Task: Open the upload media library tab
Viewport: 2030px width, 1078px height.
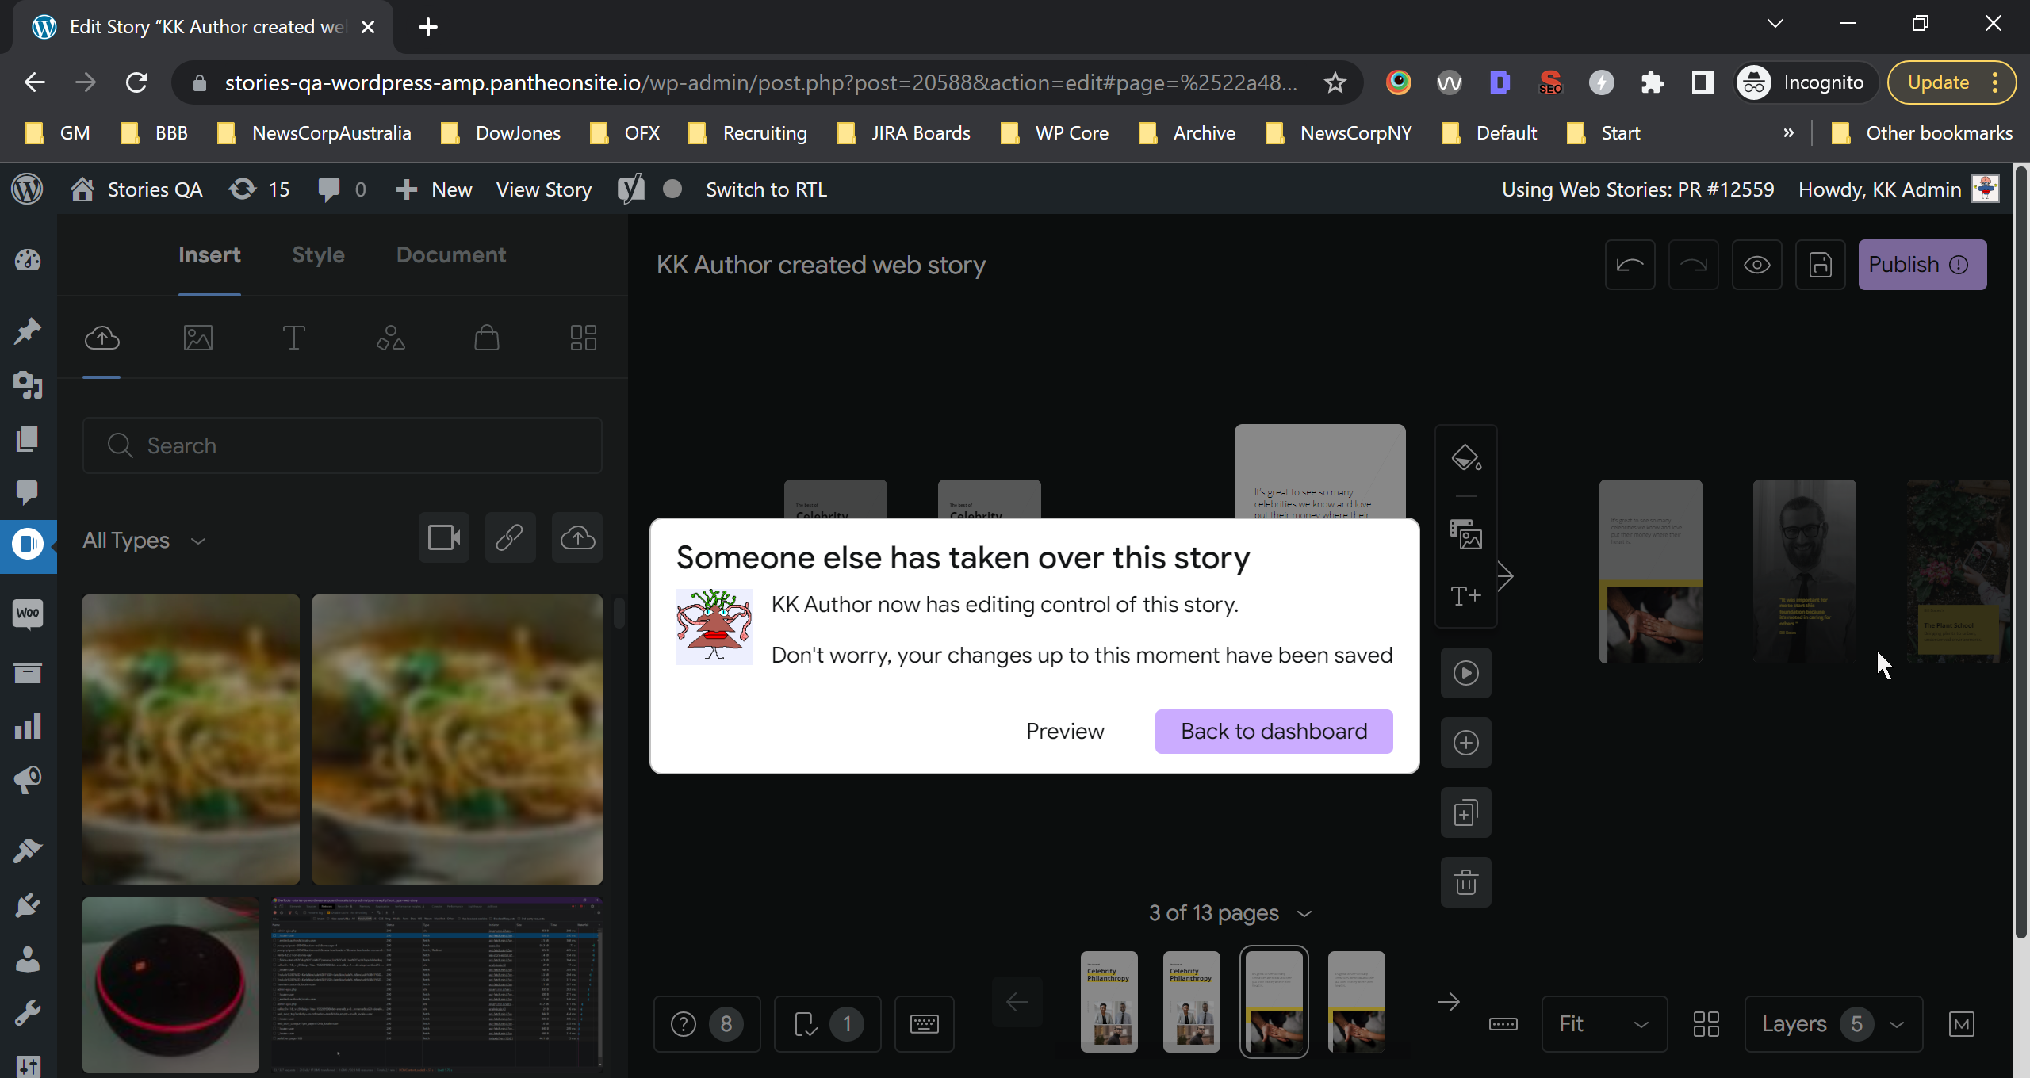Action: click(102, 338)
